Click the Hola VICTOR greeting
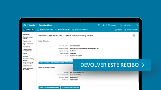161x90 pixels. coord(127,25)
